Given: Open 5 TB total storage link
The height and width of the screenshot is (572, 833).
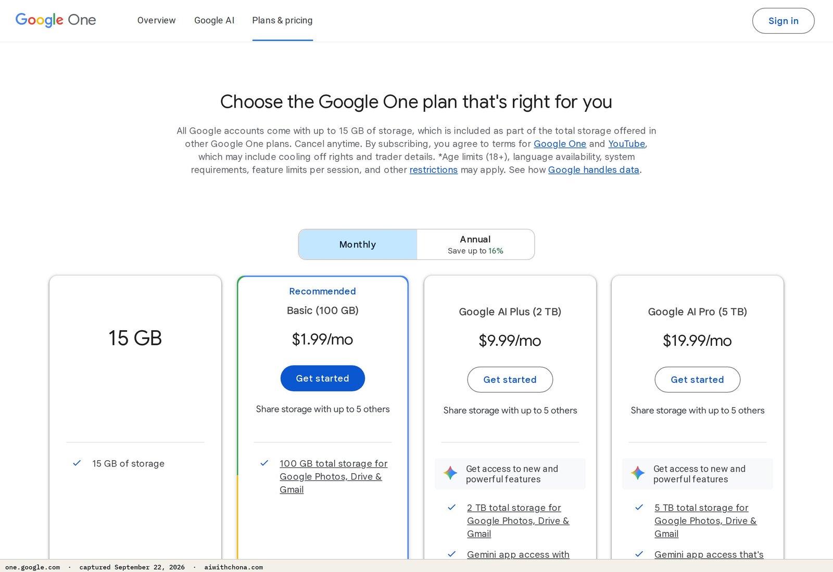Looking at the screenshot, I should [705, 521].
